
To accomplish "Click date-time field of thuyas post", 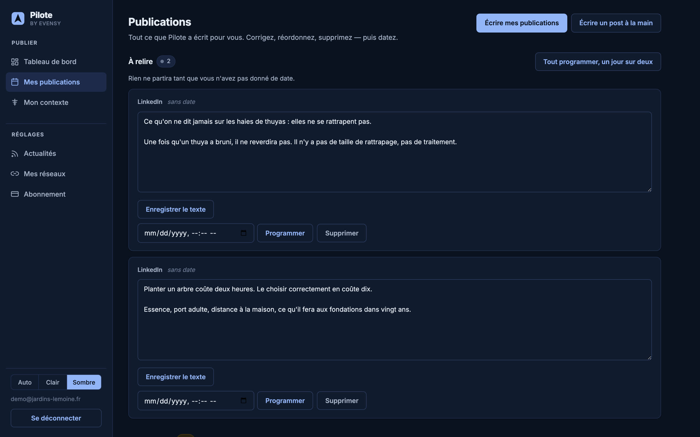I will (x=196, y=233).
